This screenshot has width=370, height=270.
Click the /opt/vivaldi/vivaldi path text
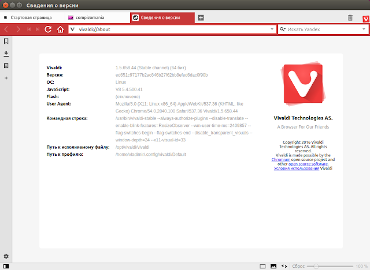click(x=132, y=147)
